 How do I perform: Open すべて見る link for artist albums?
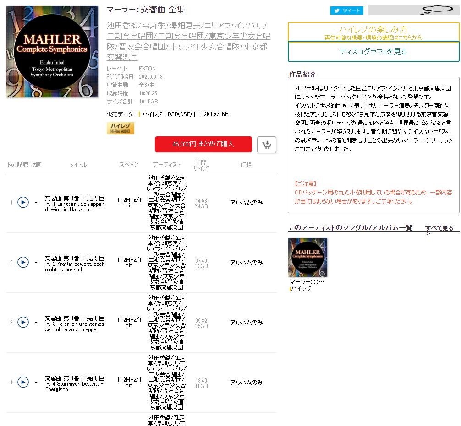tap(439, 228)
